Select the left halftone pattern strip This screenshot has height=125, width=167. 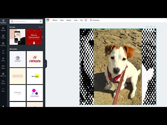[87, 67]
